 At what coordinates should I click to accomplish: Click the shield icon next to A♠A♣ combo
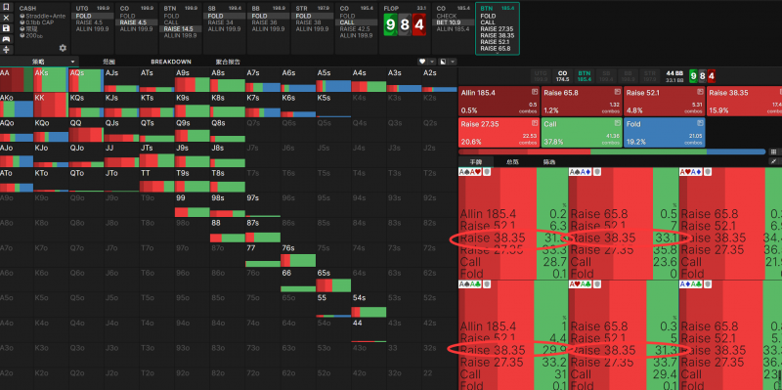click(486, 284)
